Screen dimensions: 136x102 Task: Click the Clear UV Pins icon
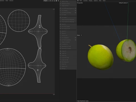[x=61, y=6]
